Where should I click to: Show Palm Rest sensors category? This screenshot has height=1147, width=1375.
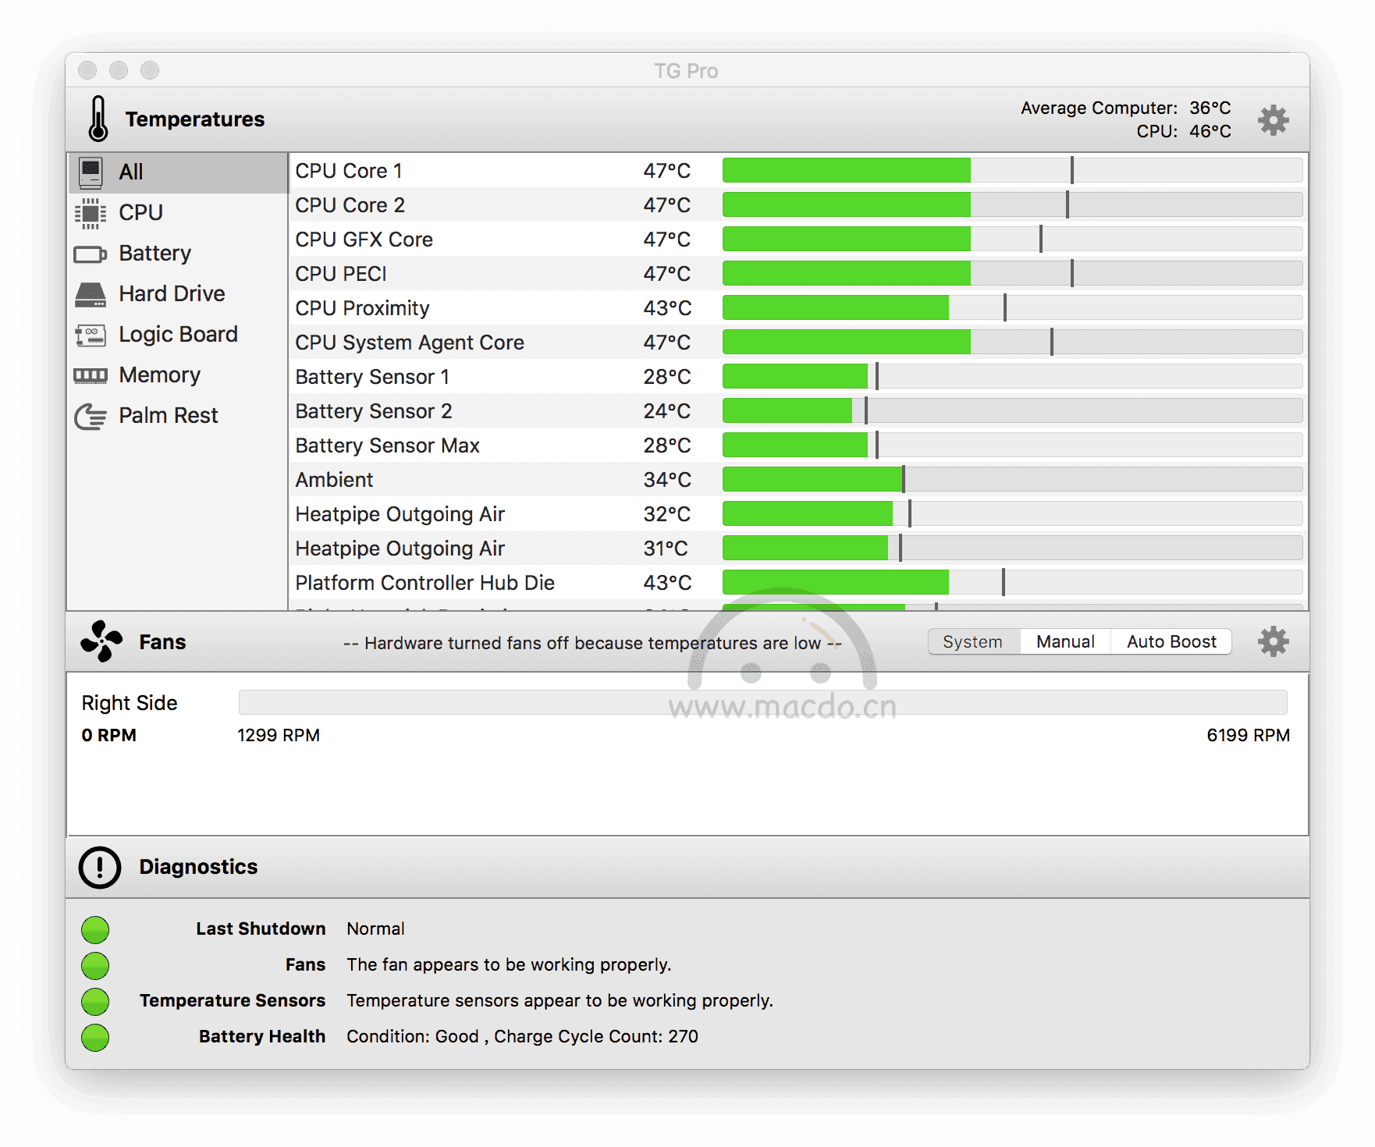coord(178,416)
